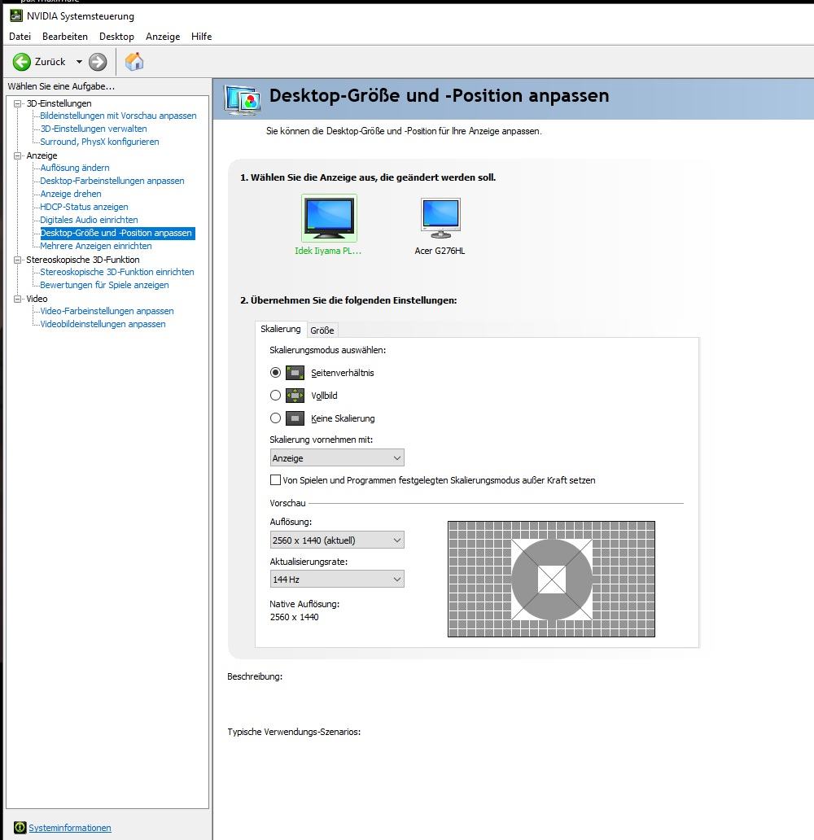
Task: Click the scaling preview test pattern
Action: tap(551, 579)
